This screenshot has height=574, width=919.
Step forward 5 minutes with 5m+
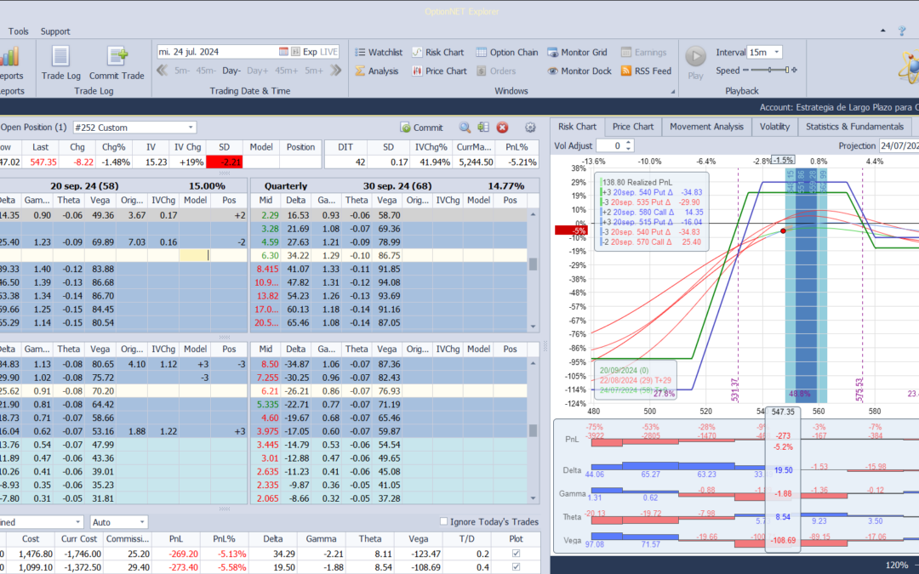tap(313, 71)
